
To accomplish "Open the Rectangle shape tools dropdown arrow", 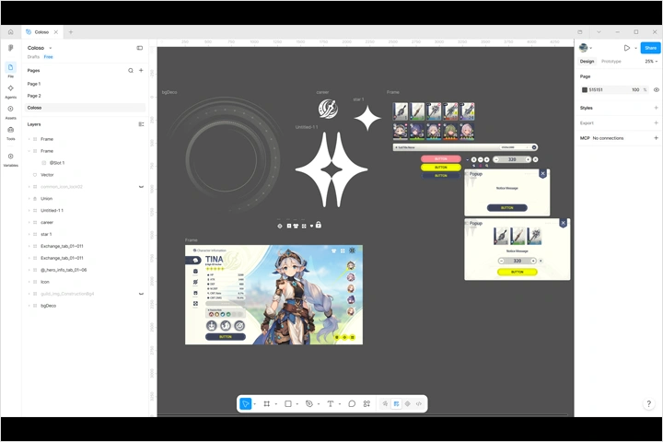I will tap(297, 404).
